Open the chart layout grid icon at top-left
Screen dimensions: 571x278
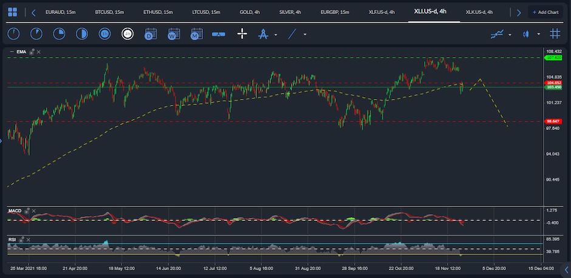[x=12, y=12]
